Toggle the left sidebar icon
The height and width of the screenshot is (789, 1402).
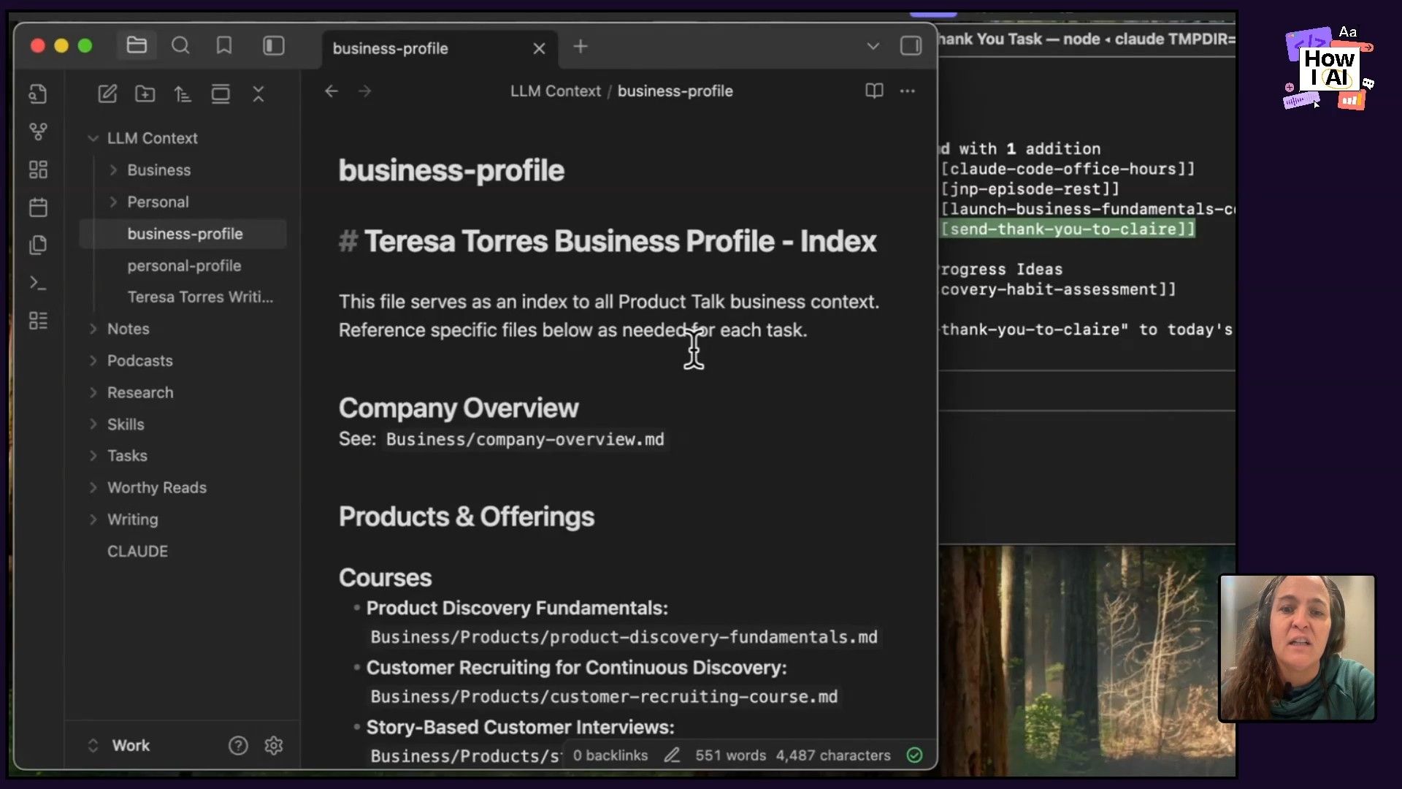(x=274, y=46)
